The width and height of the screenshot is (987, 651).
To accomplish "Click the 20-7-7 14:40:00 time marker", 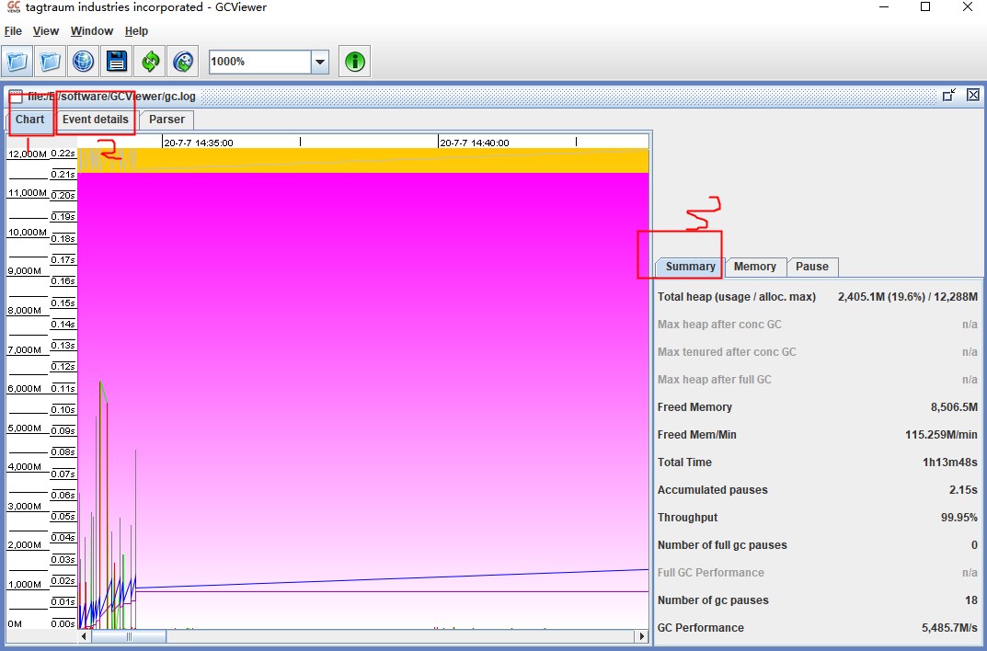I will point(475,143).
